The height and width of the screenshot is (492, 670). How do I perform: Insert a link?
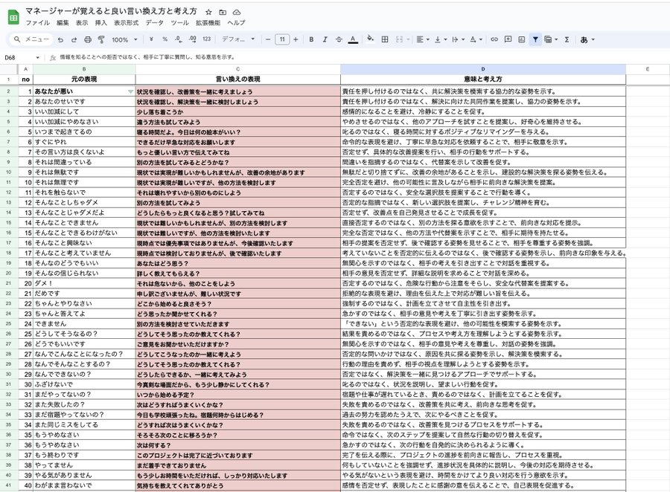coord(494,39)
